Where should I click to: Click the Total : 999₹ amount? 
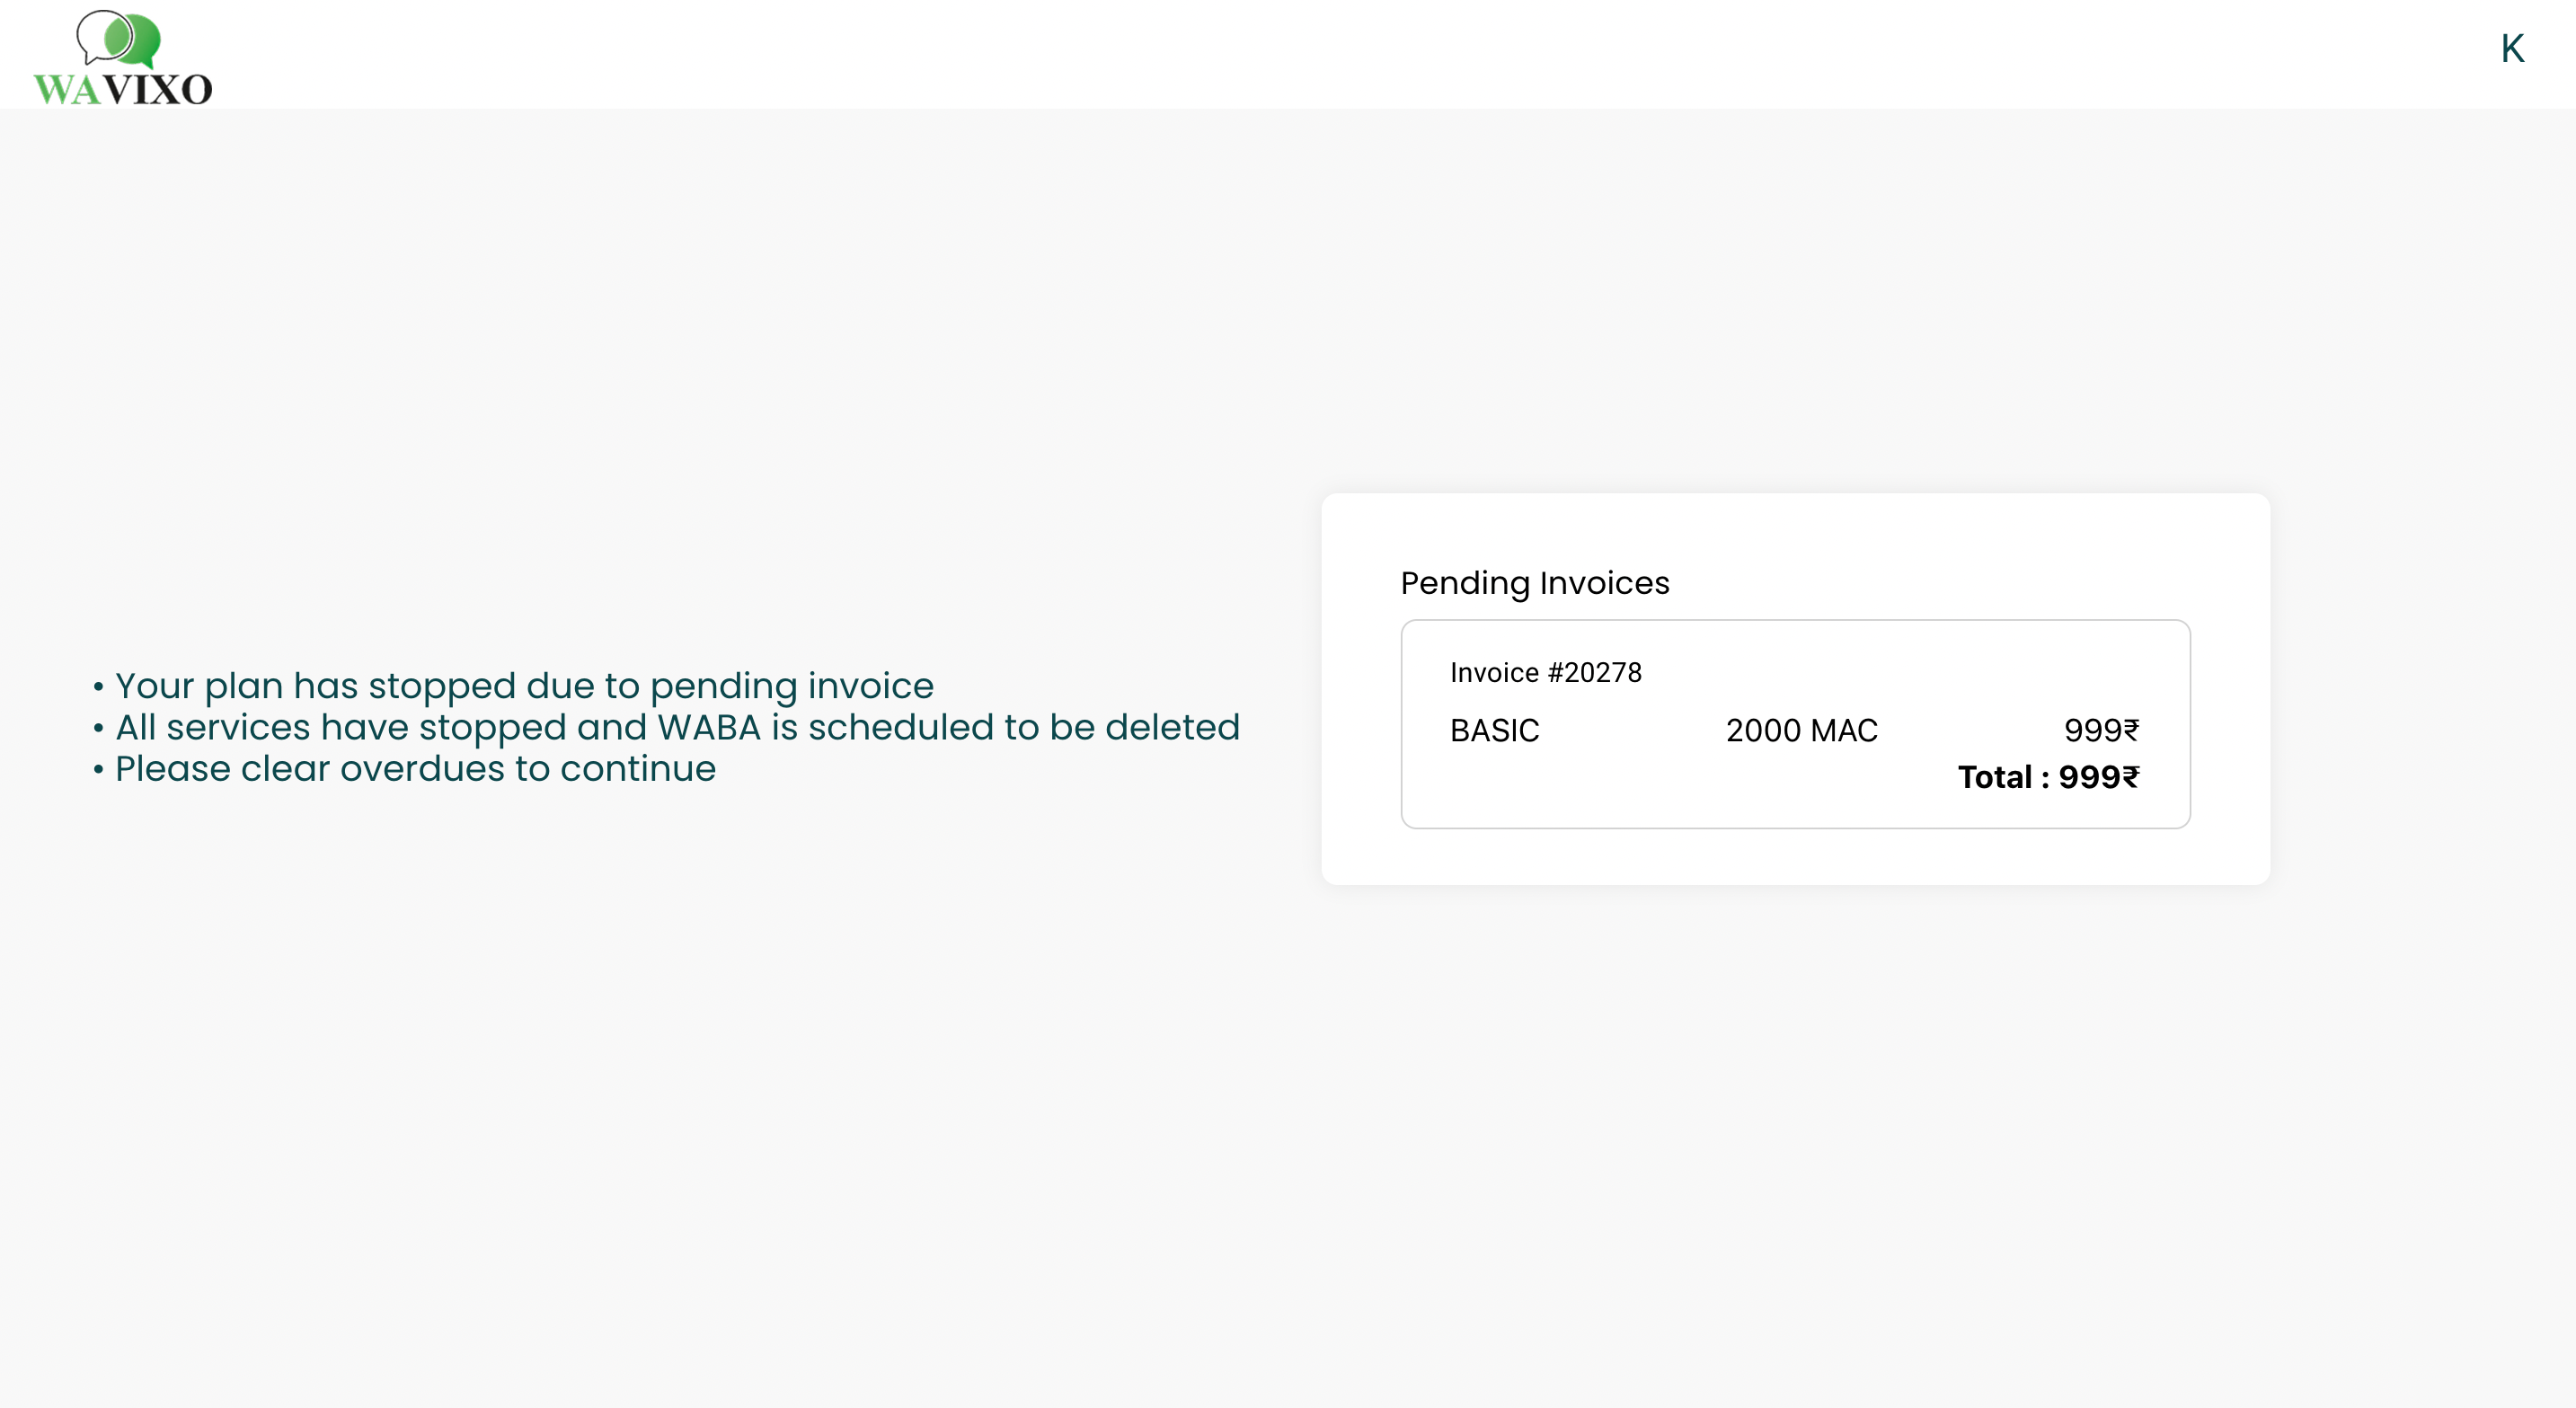[2047, 777]
